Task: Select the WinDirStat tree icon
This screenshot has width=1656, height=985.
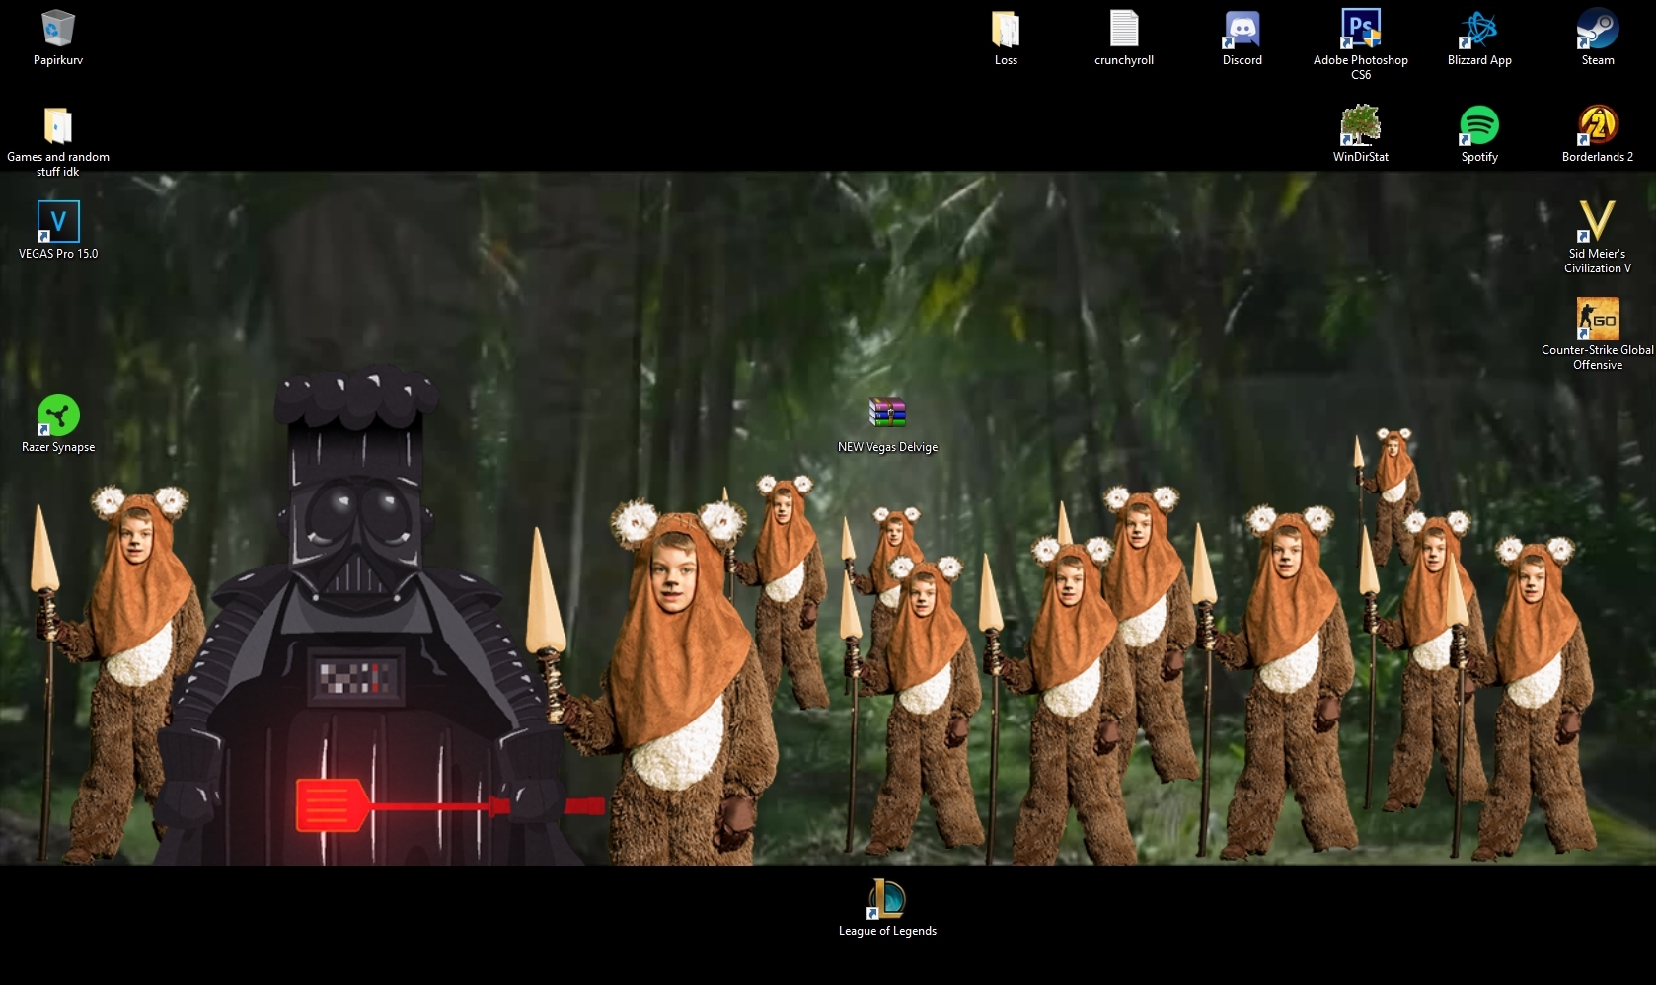Action: pyautogui.click(x=1361, y=125)
